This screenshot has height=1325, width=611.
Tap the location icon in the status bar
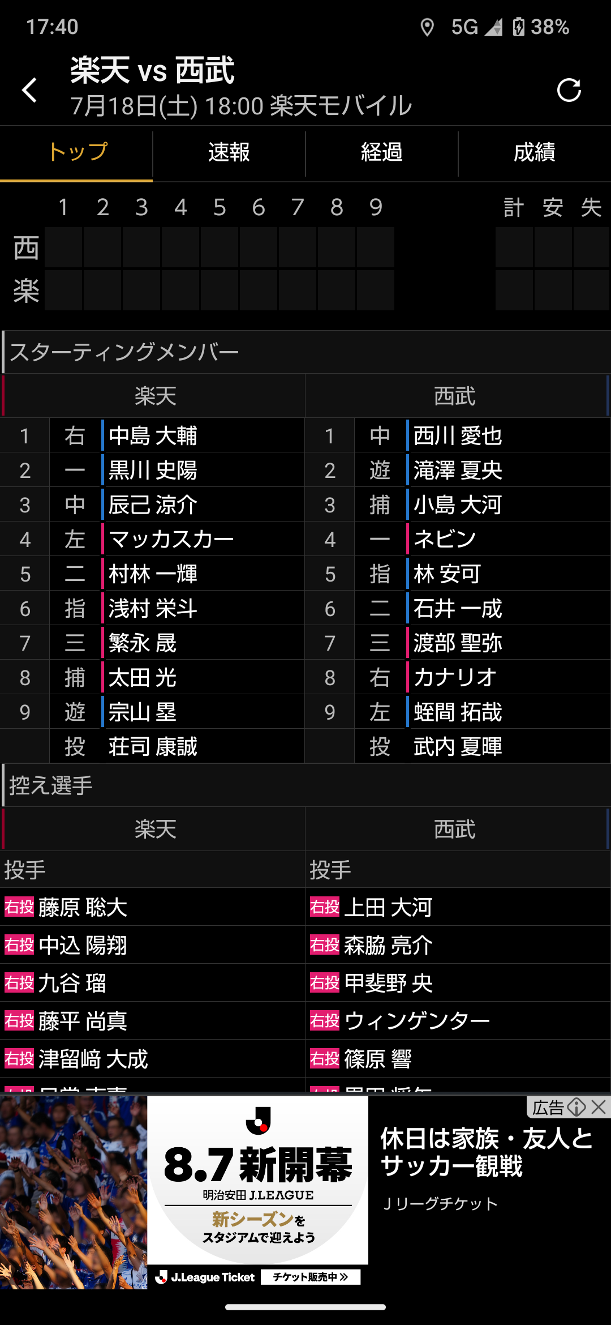[427, 27]
